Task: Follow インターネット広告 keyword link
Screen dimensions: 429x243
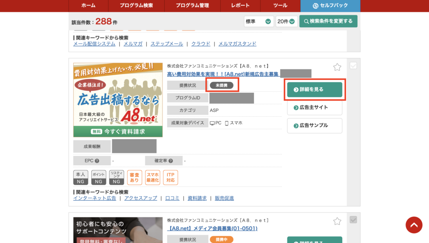Action: point(95,198)
